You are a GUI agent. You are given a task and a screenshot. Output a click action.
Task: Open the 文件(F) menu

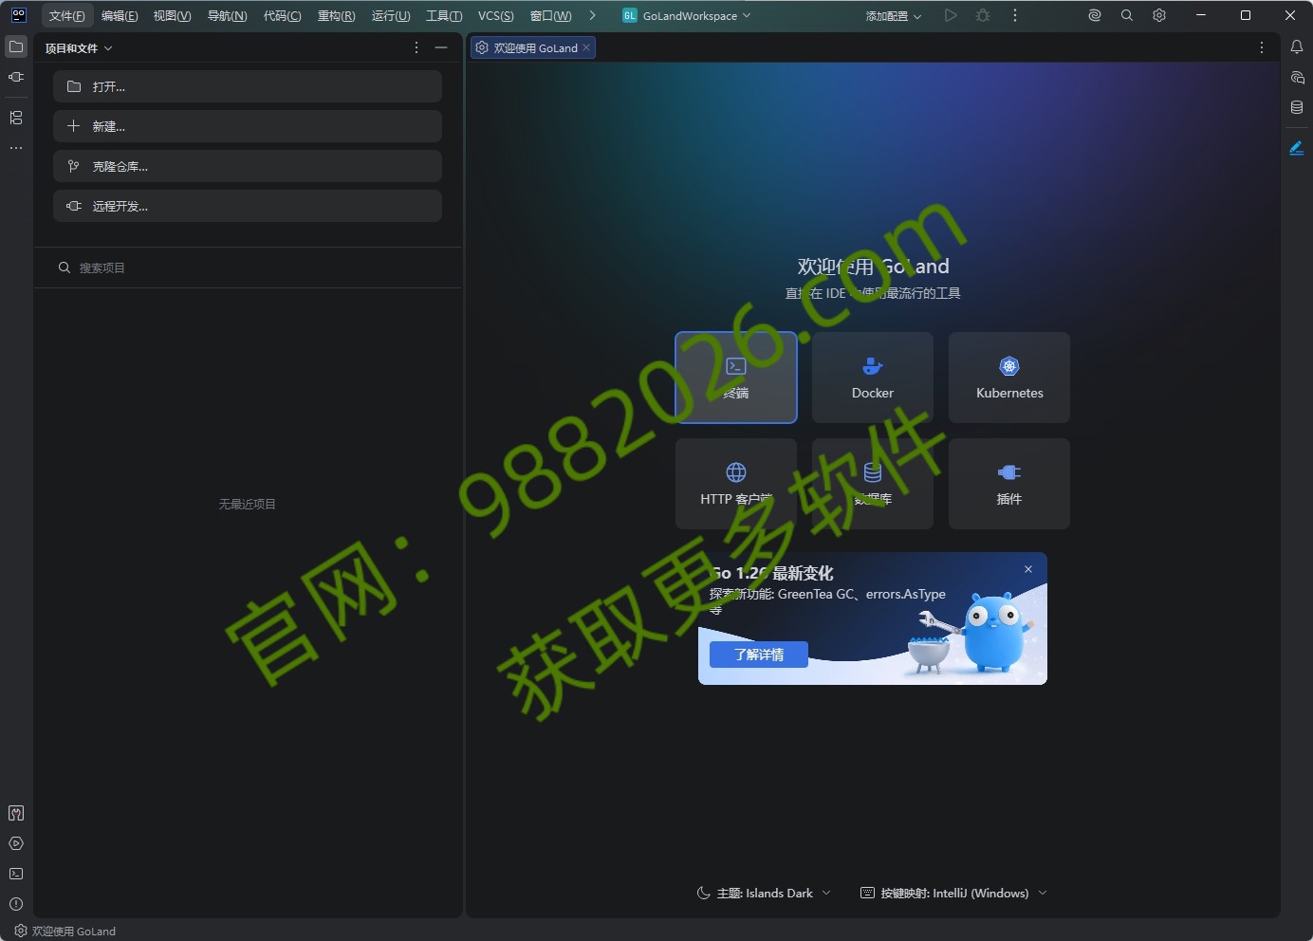click(67, 15)
